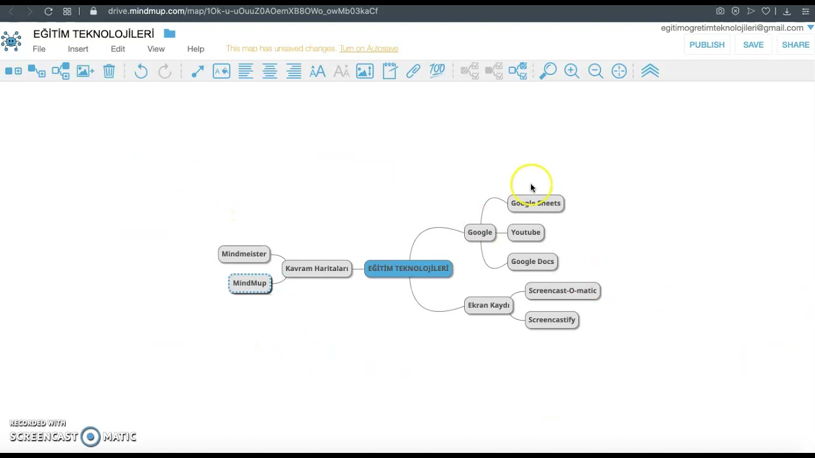Click the browser heart bookmark icon
Viewport: 815px width, 458px height.
[766, 11]
